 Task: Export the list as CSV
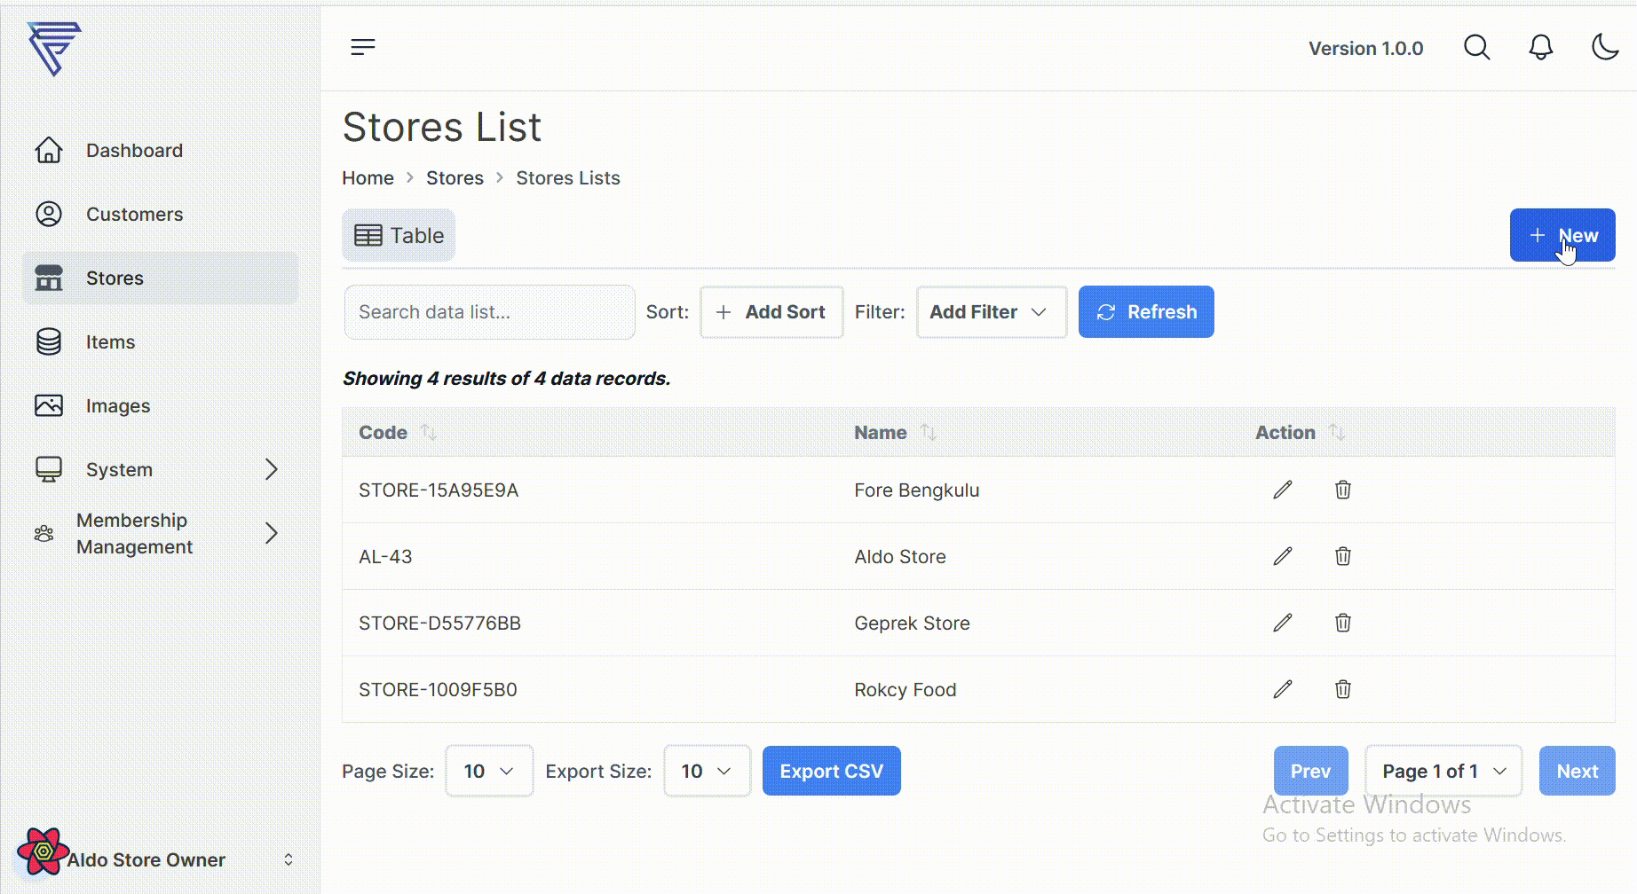click(832, 772)
